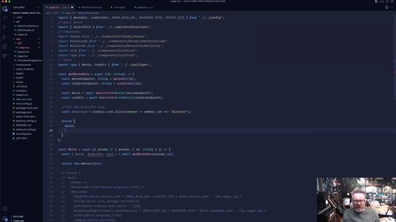Collapse the [id] folder

click(19, 43)
